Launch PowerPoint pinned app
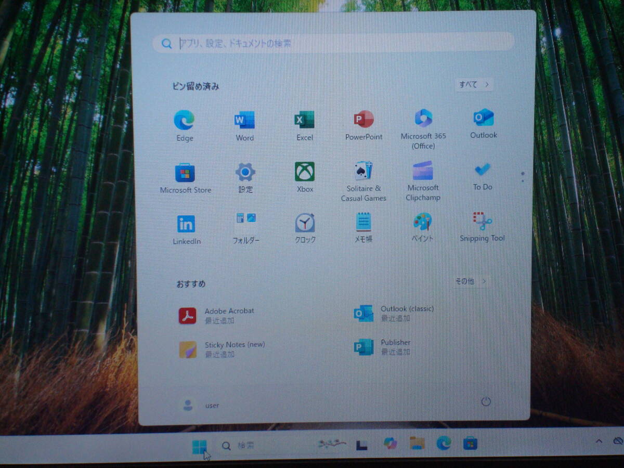624x468 pixels. click(x=364, y=125)
